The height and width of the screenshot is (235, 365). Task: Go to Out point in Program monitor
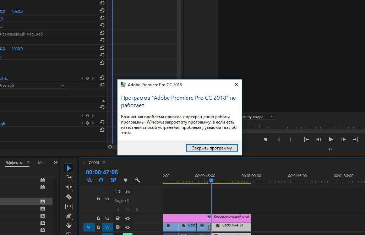(355, 140)
